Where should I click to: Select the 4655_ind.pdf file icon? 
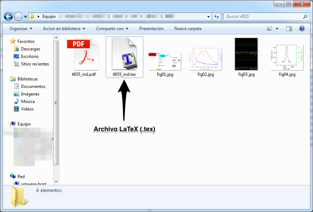tap(83, 55)
